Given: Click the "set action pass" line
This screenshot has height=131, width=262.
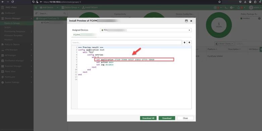Looking at the screenshot, I should (105, 62).
